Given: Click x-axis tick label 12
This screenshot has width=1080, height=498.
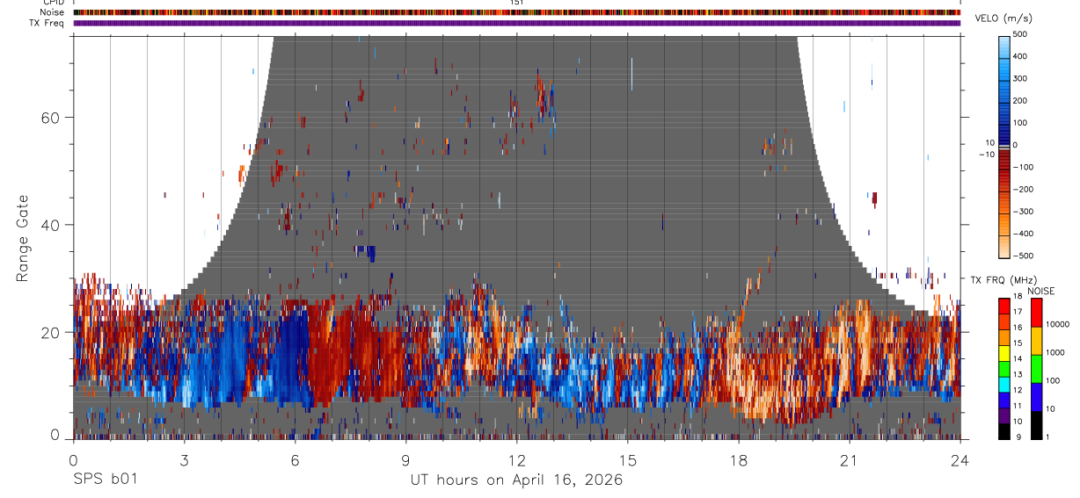Looking at the screenshot, I should tap(516, 460).
